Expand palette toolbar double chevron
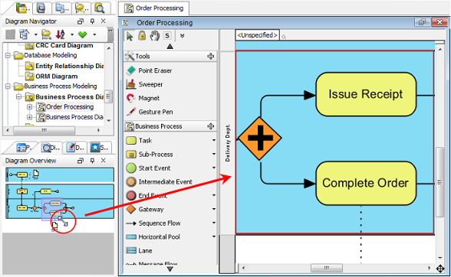Image resolution: width=451 pixels, height=277 pixels. coord(182,36)
